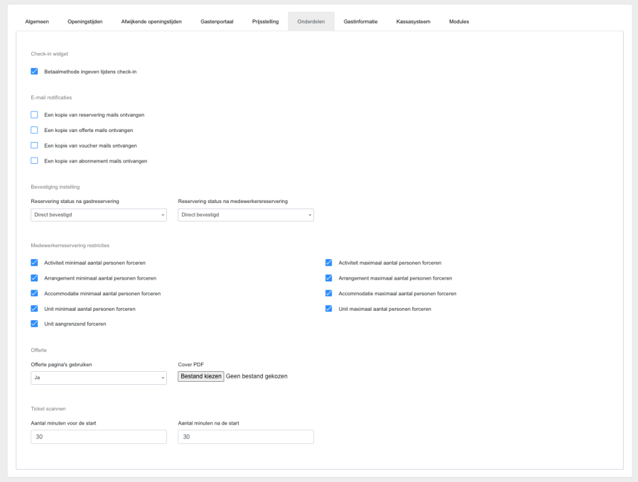Open the Kassasysteem tab
This screenshot has width=638, height=482.
point(413,21)
